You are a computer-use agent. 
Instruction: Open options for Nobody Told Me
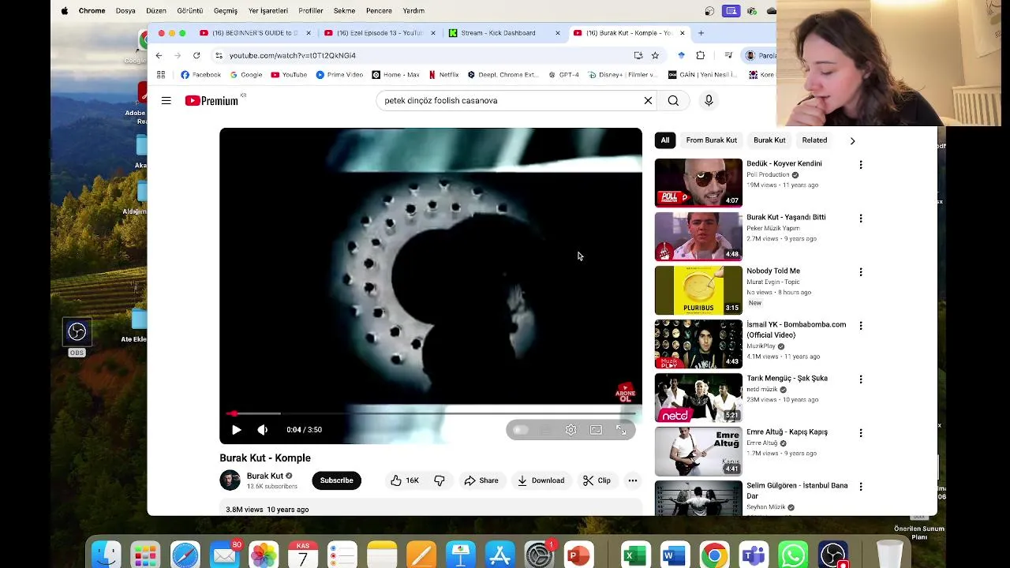coord(861,272)
